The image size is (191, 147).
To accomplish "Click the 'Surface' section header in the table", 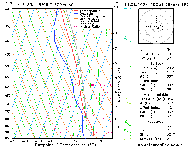I will [156, 64].
